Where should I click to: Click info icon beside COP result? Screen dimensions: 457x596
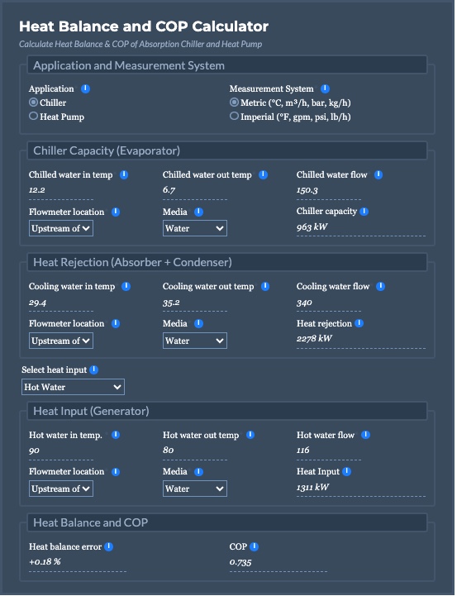click(x=255, y=546)
